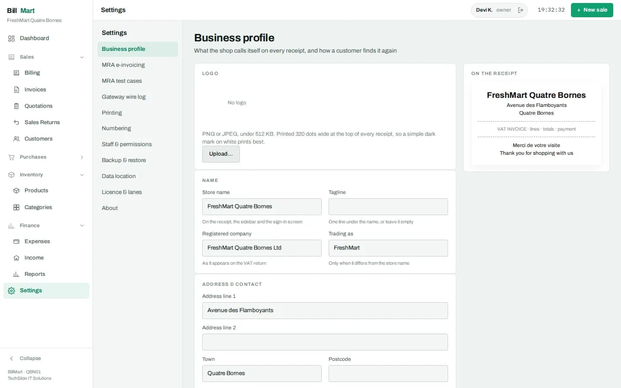Open the About section

[x=138, y=208]
